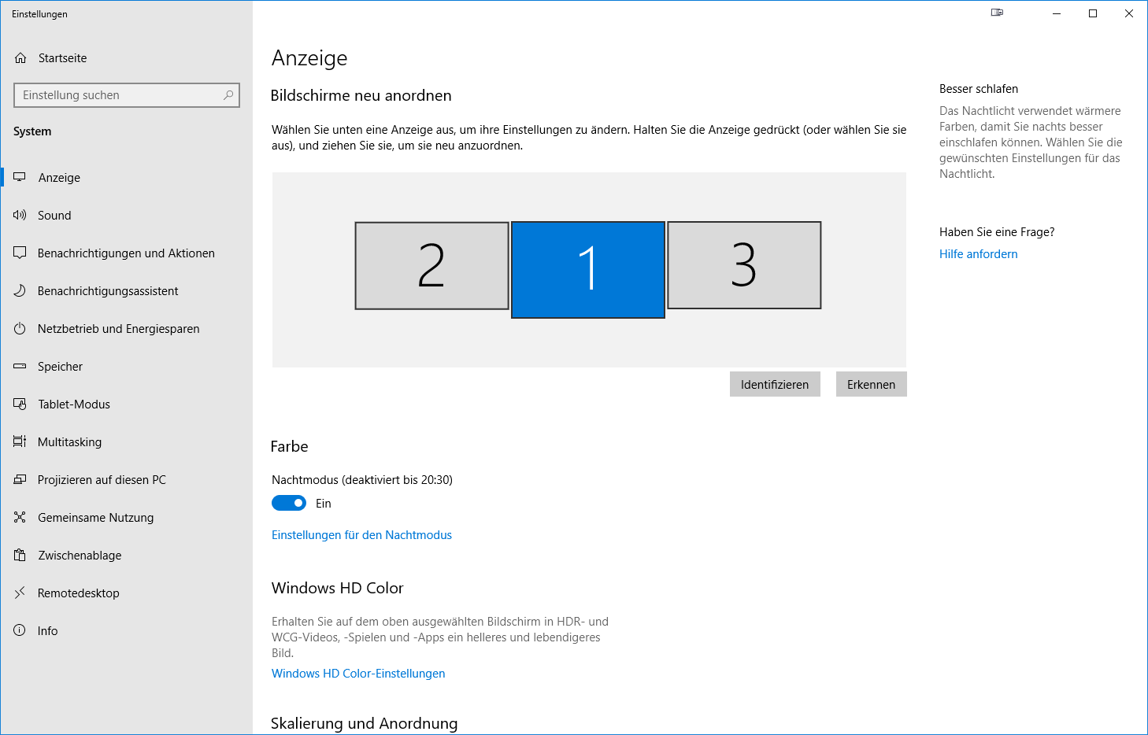Select display 3 in the arrangement view
Viewport: 1148px width, 735px height.
point(743,265)
